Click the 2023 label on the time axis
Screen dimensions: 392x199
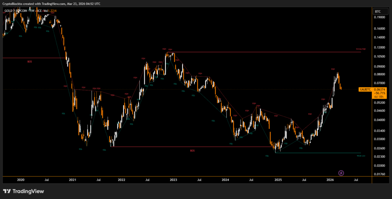(173, 180)
